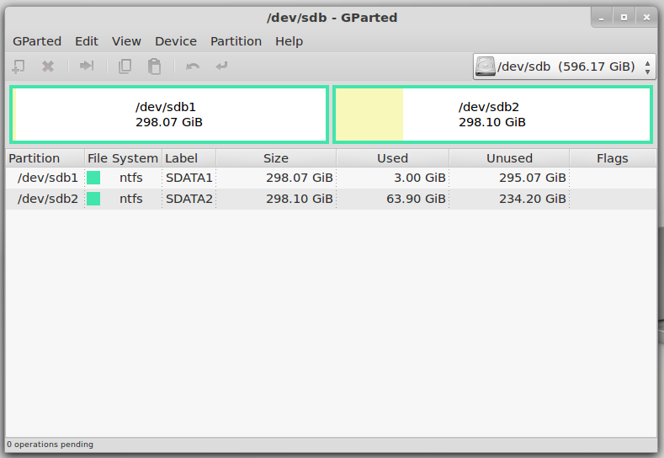
Task: Open the Device menu
Action: click(175, 41)
